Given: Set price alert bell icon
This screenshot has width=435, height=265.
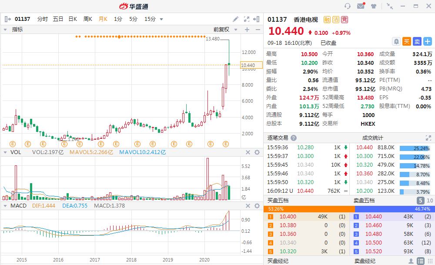Looking at the screenshot, I should point(396,42).
